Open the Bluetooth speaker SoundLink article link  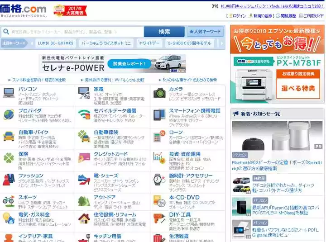pyautogui.click(x=277, y=166)
